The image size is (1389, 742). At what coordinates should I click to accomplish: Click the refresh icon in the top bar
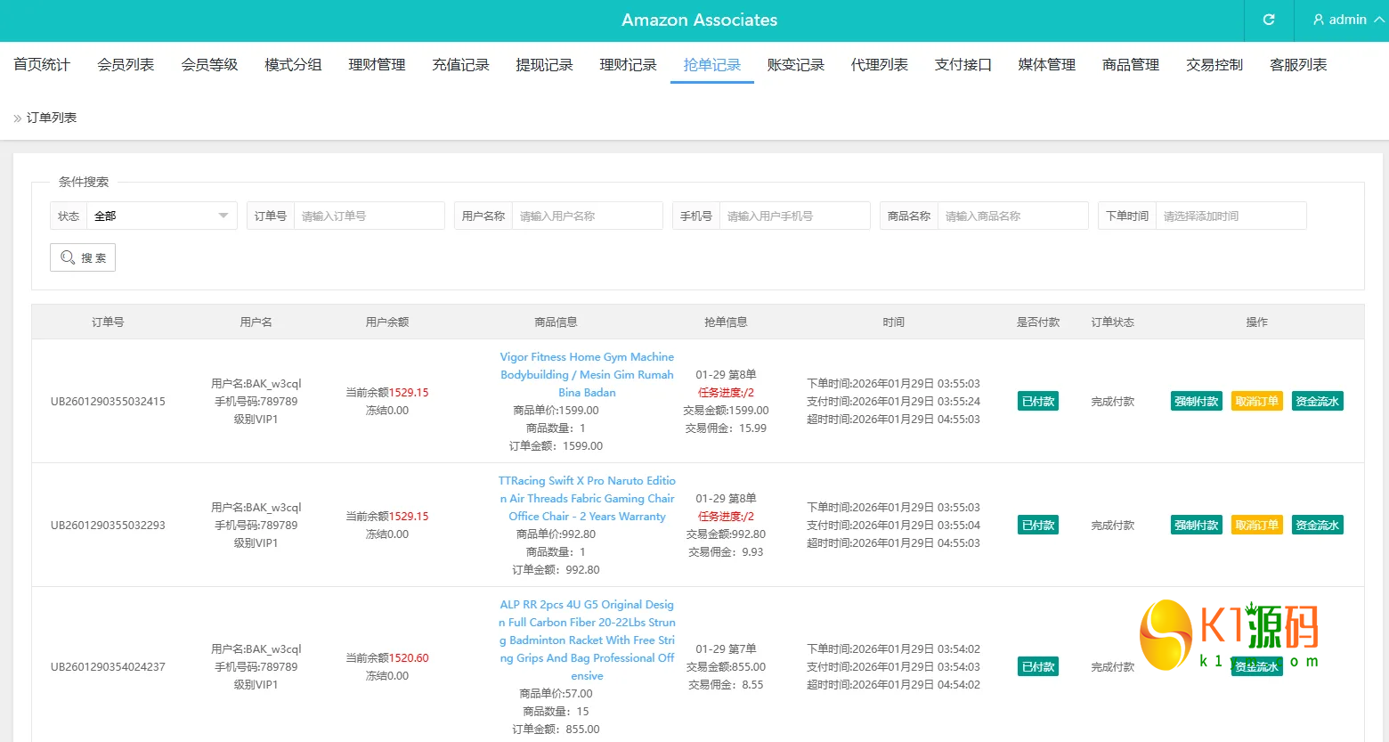click(1268, 20)
